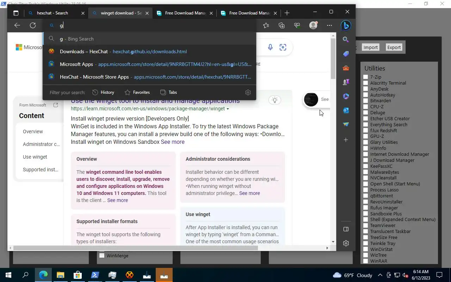451x282 pixels.
Task: Expand the winget result URL dropdown arrow
Action: 228,109
